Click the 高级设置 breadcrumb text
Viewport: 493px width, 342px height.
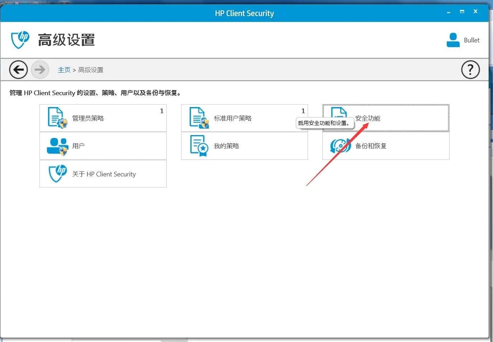(x=91, y=70)
